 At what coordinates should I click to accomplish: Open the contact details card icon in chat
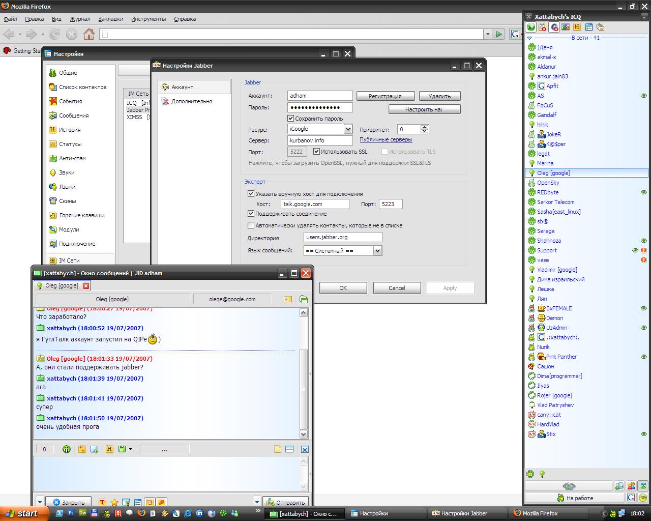pos(288,299)
